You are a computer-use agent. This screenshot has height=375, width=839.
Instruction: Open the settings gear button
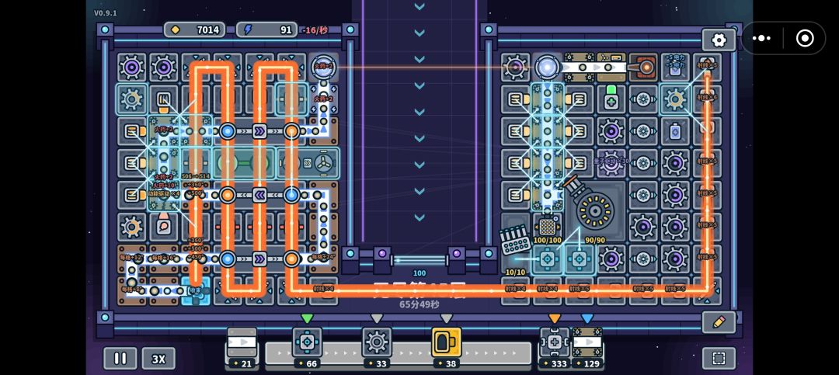pos(719,40)
